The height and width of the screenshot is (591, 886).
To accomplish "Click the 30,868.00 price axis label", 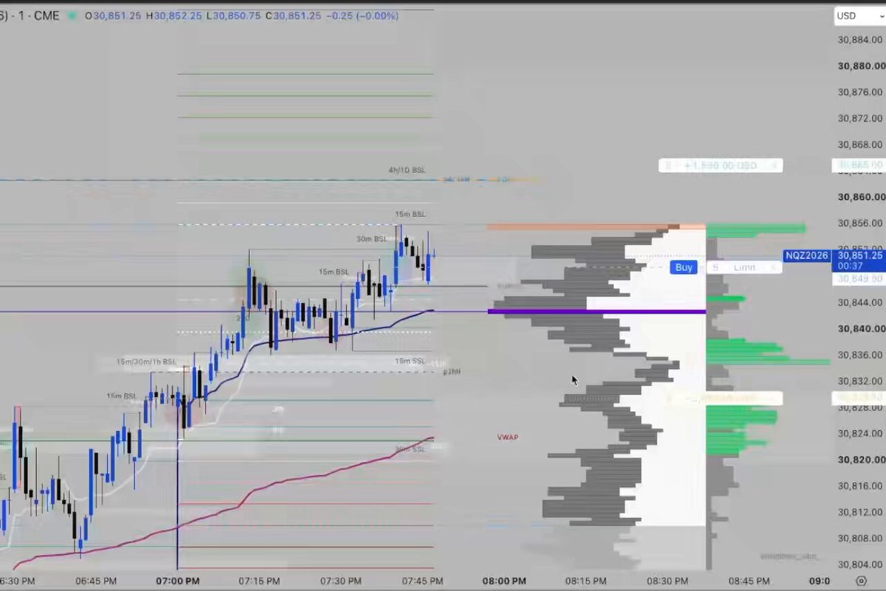I will pos(860,145).
